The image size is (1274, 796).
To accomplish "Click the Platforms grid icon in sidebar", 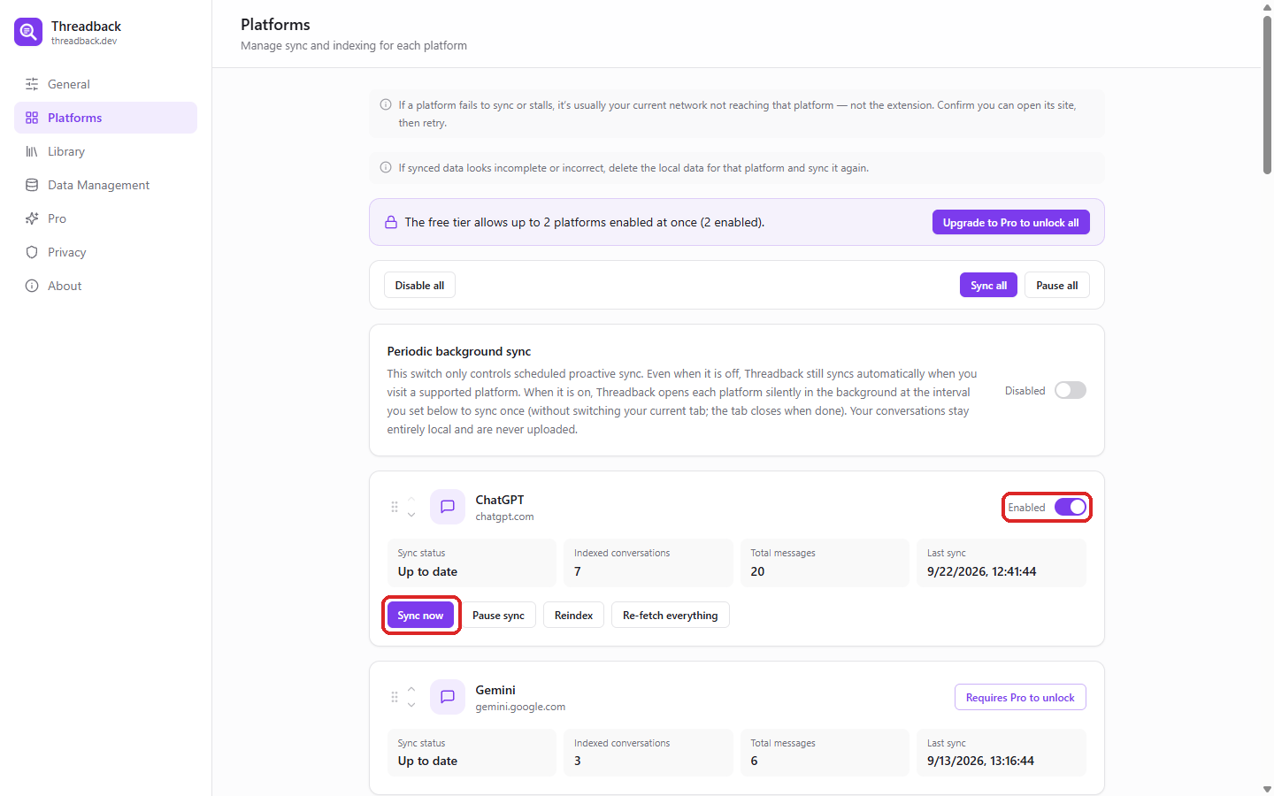I will coord(32,118).
